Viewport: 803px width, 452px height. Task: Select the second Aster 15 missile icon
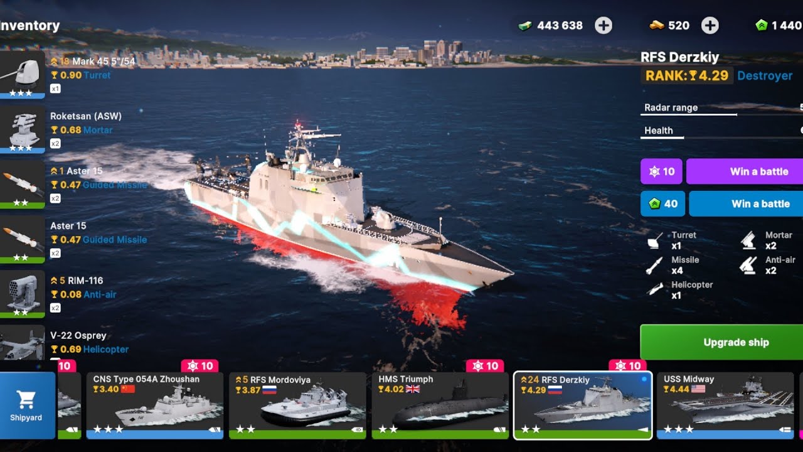[x=22, y=239]
